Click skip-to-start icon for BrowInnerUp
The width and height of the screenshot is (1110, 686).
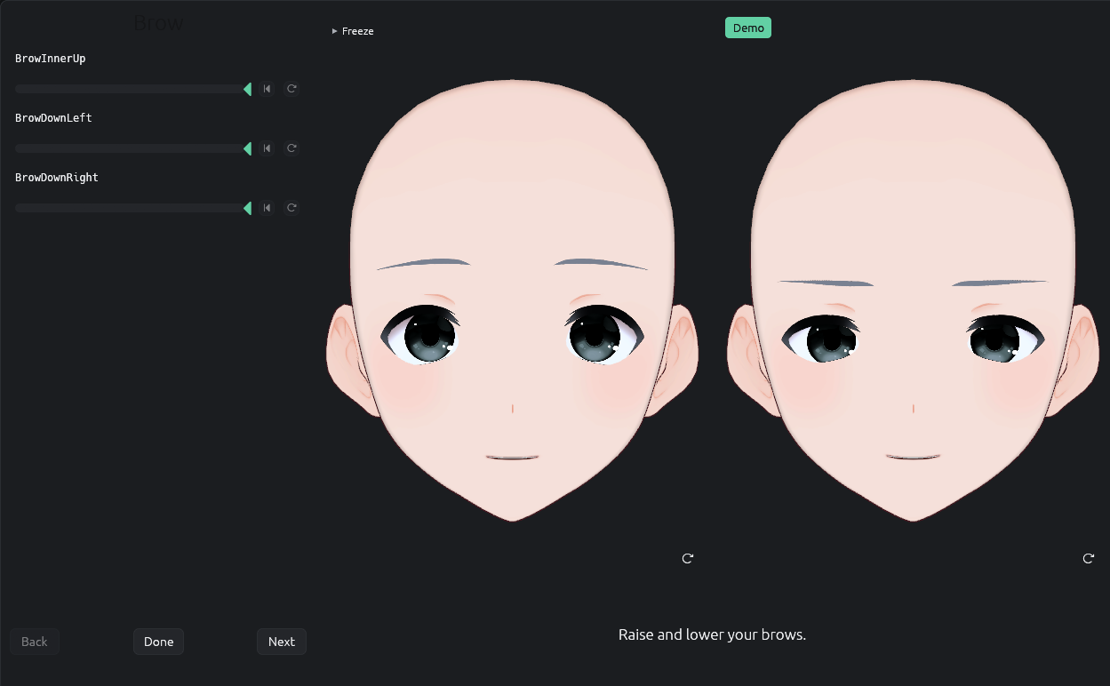pyautogui.click(x=268, y=89)
